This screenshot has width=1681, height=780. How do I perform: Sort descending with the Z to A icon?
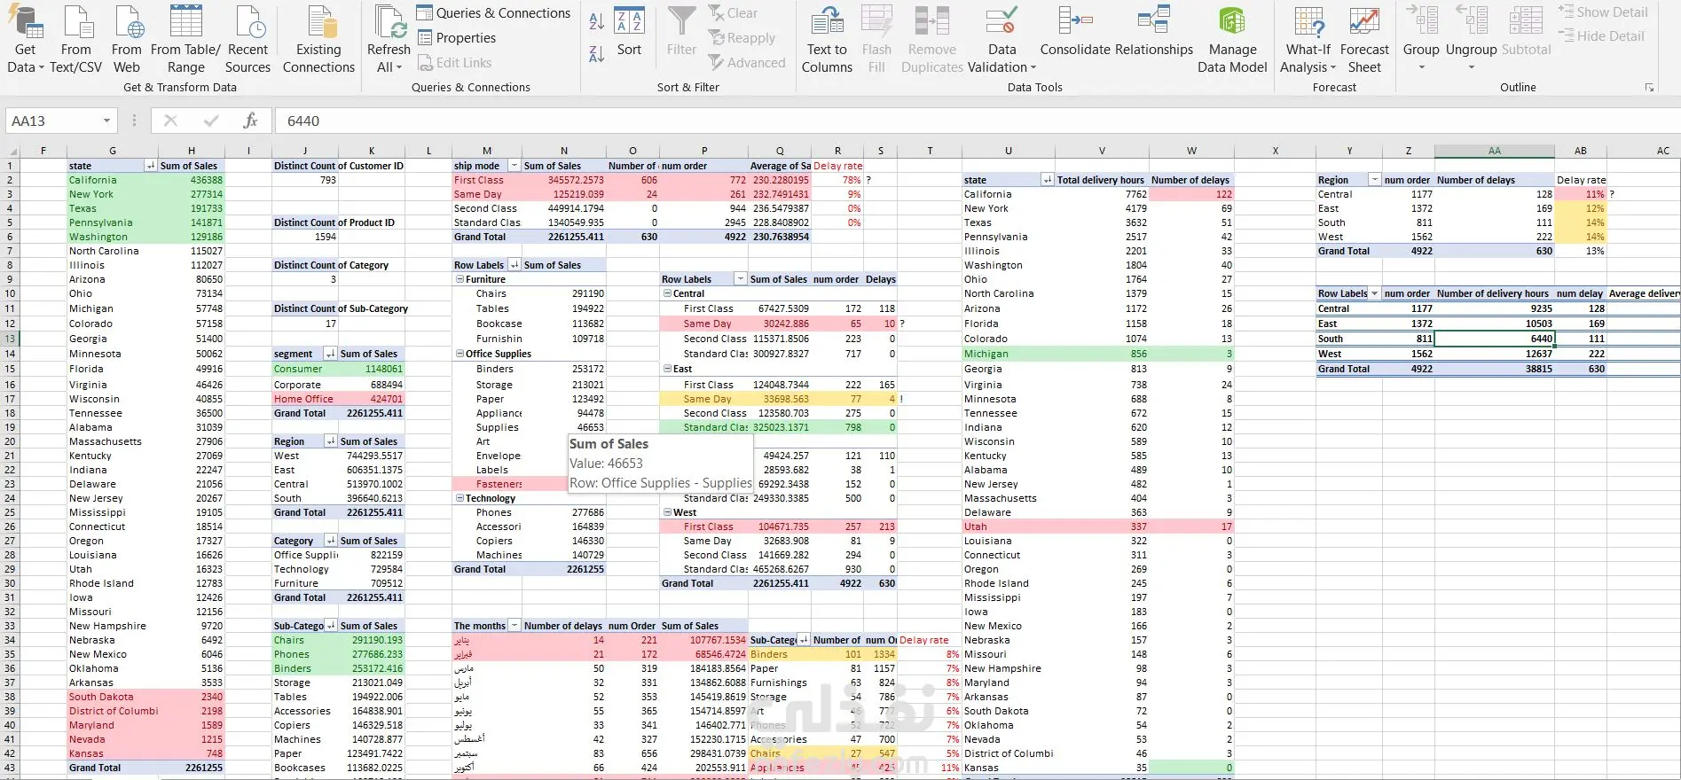597,54
